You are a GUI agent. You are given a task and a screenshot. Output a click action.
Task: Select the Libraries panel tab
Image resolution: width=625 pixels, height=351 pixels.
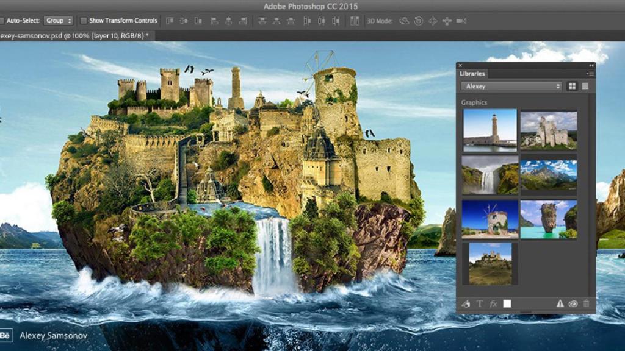[474, 74]
